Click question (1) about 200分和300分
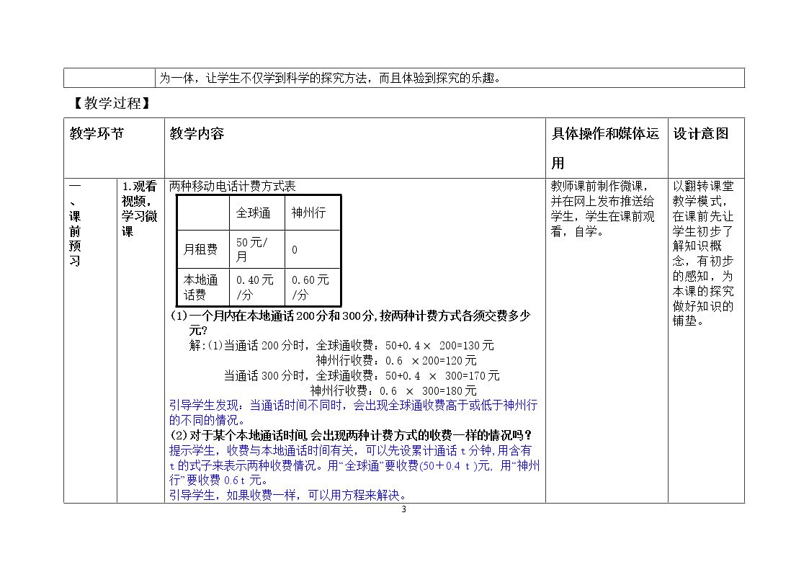The height and width of the screenshot is (572, 809). (x=350, y=323)
